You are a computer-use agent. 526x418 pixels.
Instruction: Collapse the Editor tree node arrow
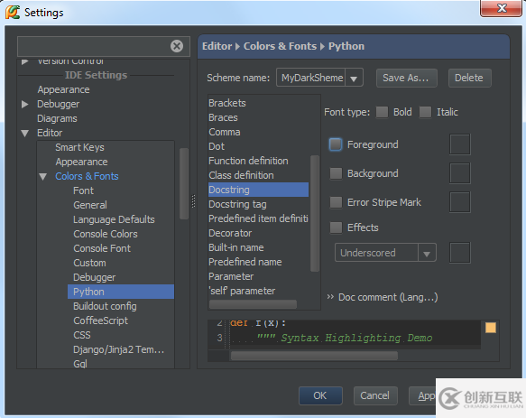click(25, 133)
